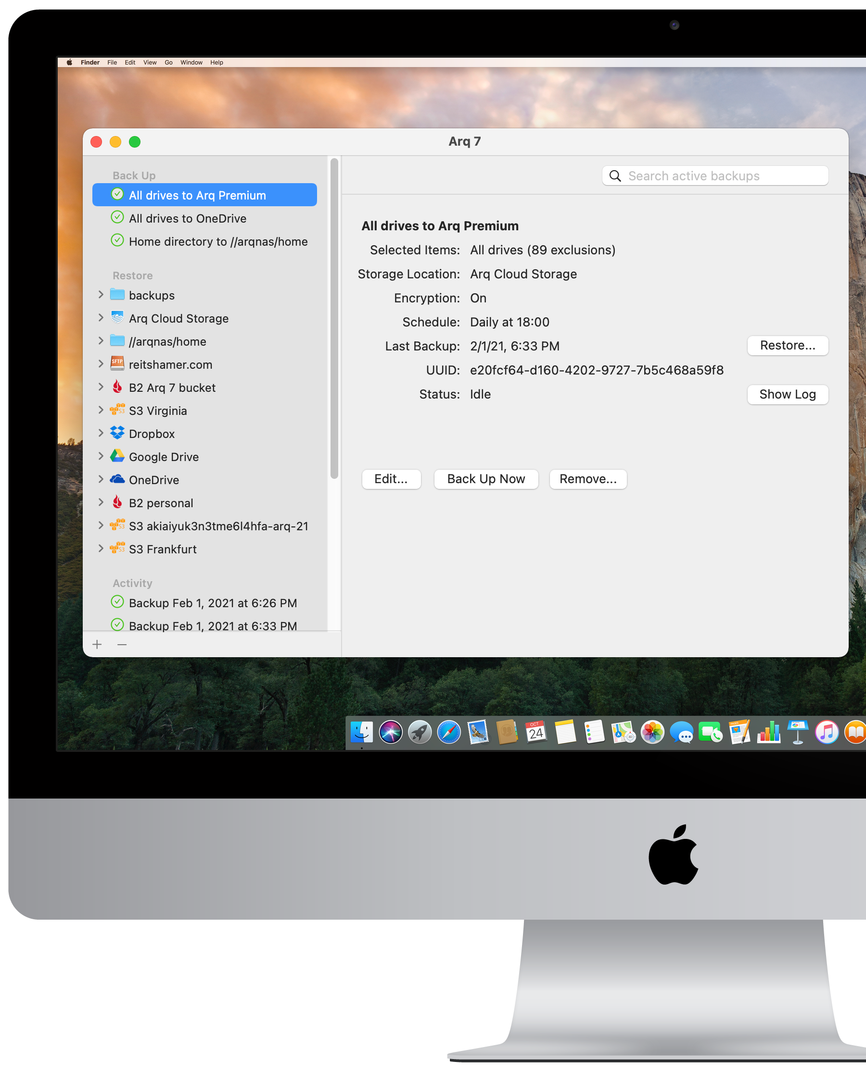Open the Edit menu in menu bar
This screenshot has width=866, height=1074.
[x=130, y=62]
